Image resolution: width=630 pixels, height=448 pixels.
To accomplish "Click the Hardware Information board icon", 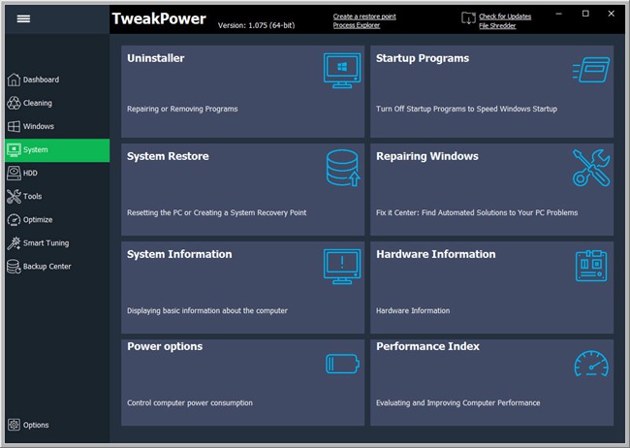I will coord(591,266).
